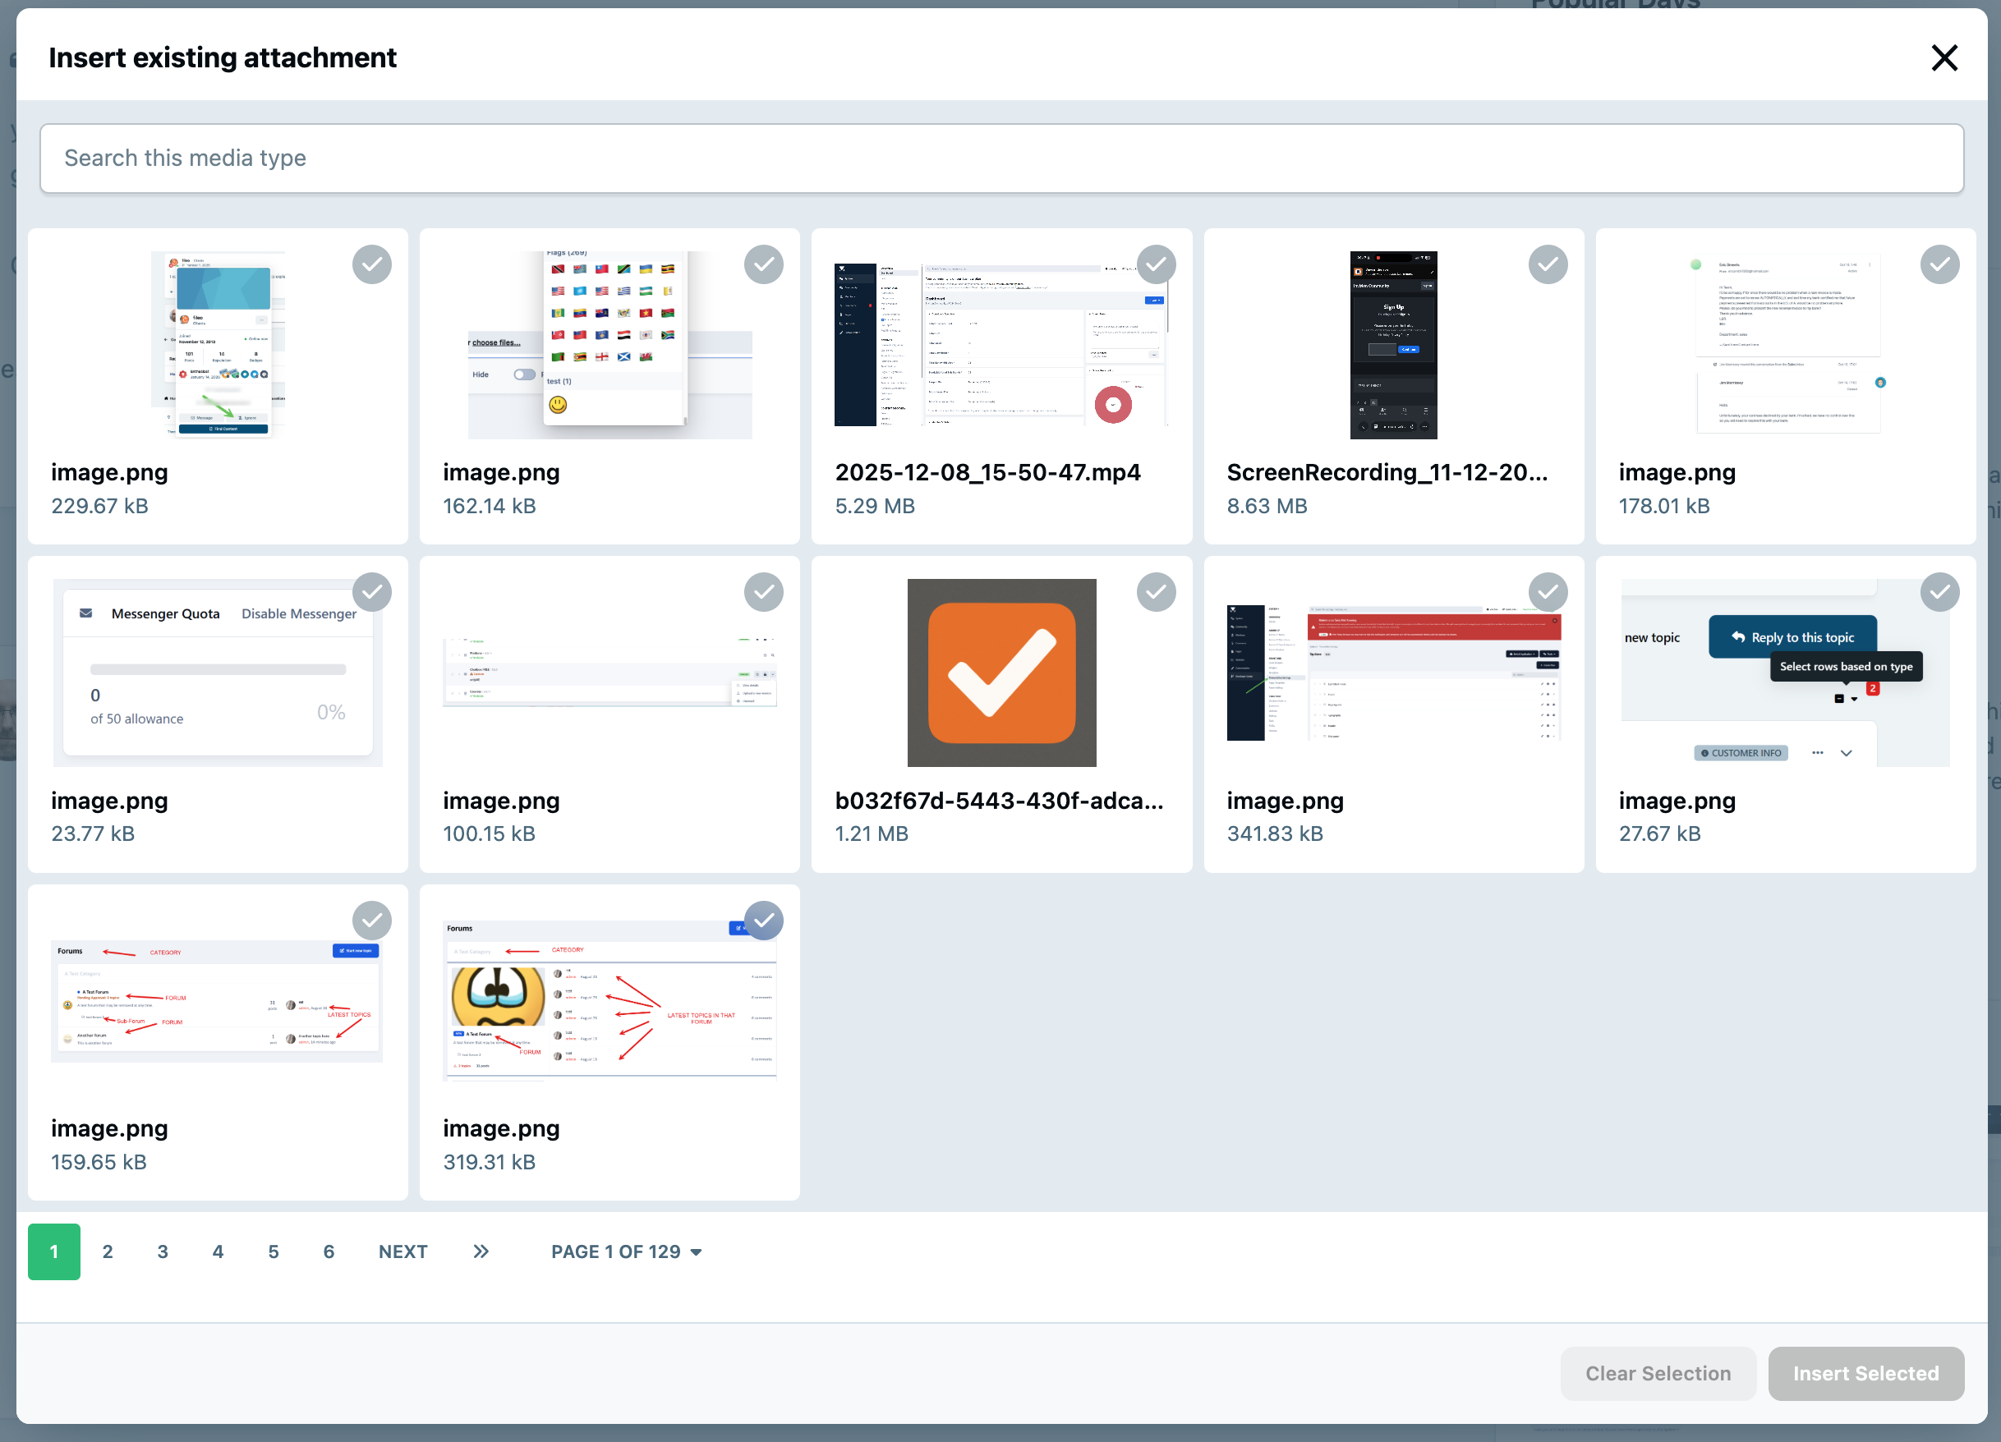
Task: Open the PAGE 1 OF 129 dropdown
Action: [x=627, y=1251]
